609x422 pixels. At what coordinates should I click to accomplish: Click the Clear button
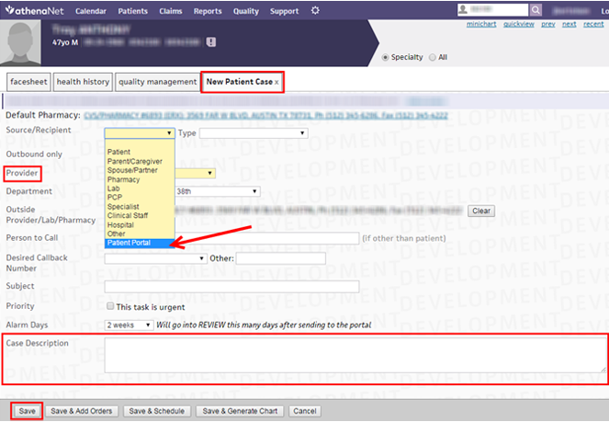(481, 211)
